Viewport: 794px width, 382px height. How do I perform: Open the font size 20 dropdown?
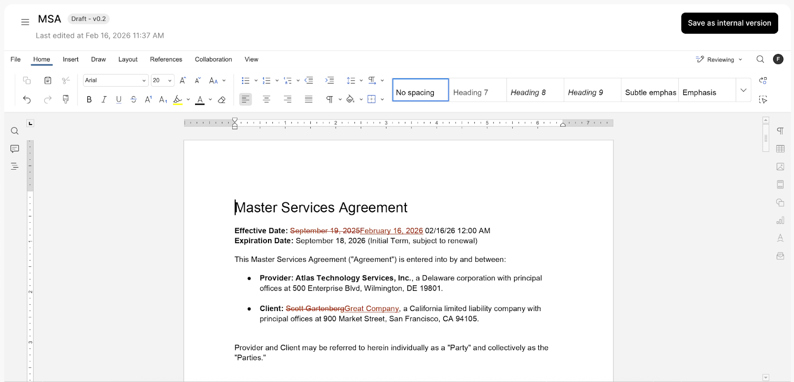coord(162,80)
